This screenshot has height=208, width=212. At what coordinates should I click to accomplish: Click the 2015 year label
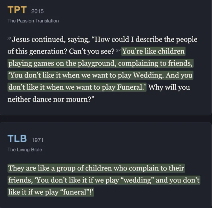click(x=37, y=11)
